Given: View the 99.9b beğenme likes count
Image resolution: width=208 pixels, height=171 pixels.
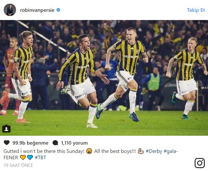Looking at the screenshot, I should pos(30,143).
